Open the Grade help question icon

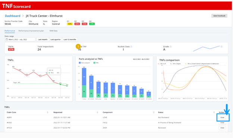coord(171,47)
